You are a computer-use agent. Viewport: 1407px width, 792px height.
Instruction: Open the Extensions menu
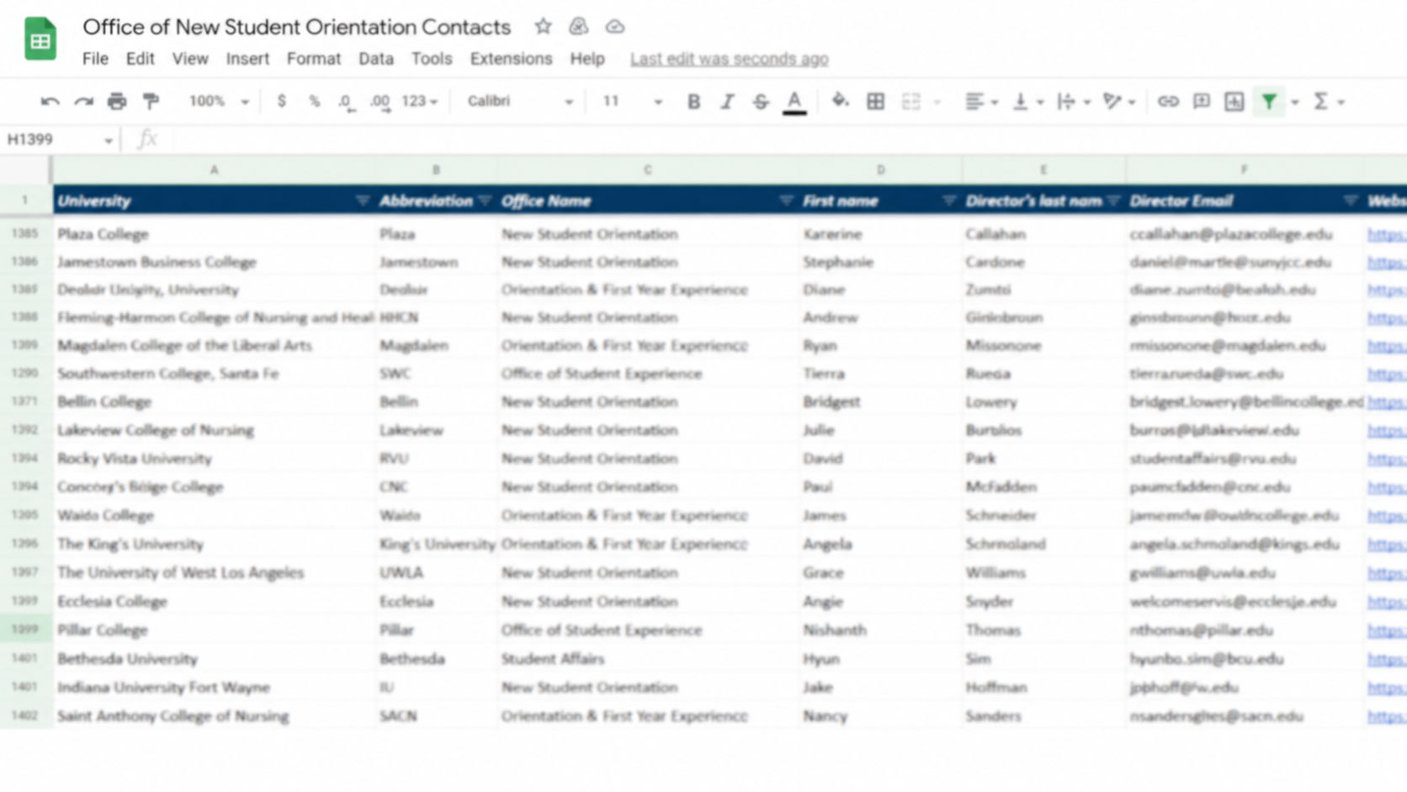pos(511,59)
